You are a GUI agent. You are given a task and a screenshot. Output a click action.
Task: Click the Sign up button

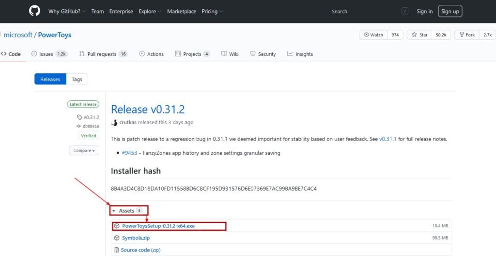[x=450, y=12]
